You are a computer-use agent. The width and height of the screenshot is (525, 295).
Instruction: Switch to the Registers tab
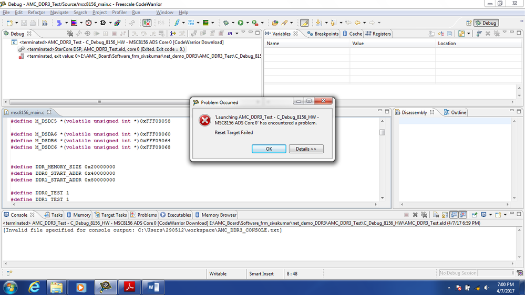coord(378,34)
